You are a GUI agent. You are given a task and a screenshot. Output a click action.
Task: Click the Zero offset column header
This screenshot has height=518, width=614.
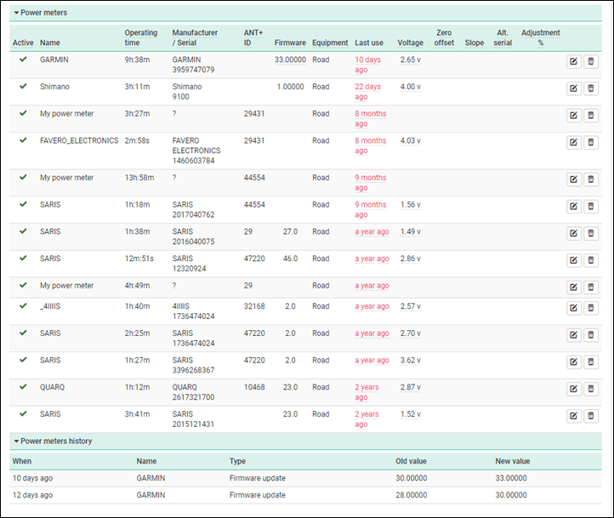click(x=444, y=37)
